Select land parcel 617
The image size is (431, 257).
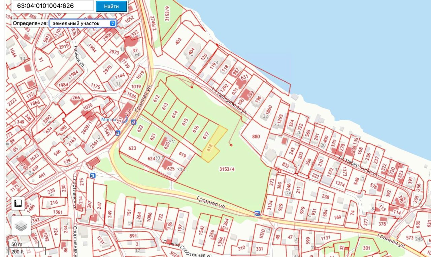click(x=206, y=135)
